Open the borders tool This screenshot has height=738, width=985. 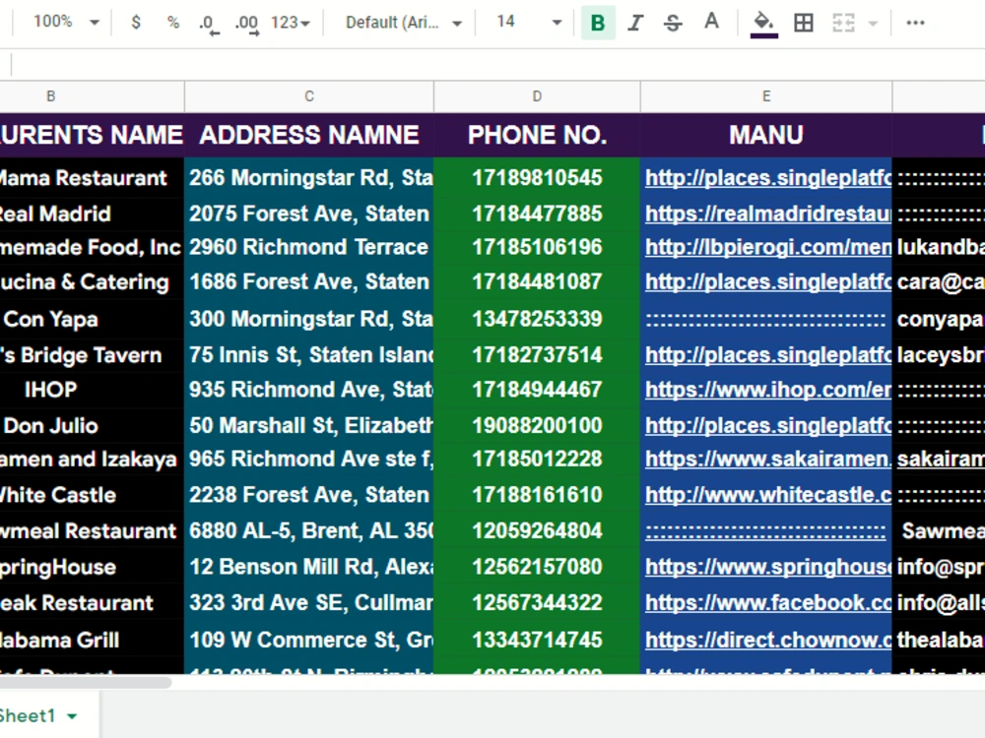click(804, 23)
